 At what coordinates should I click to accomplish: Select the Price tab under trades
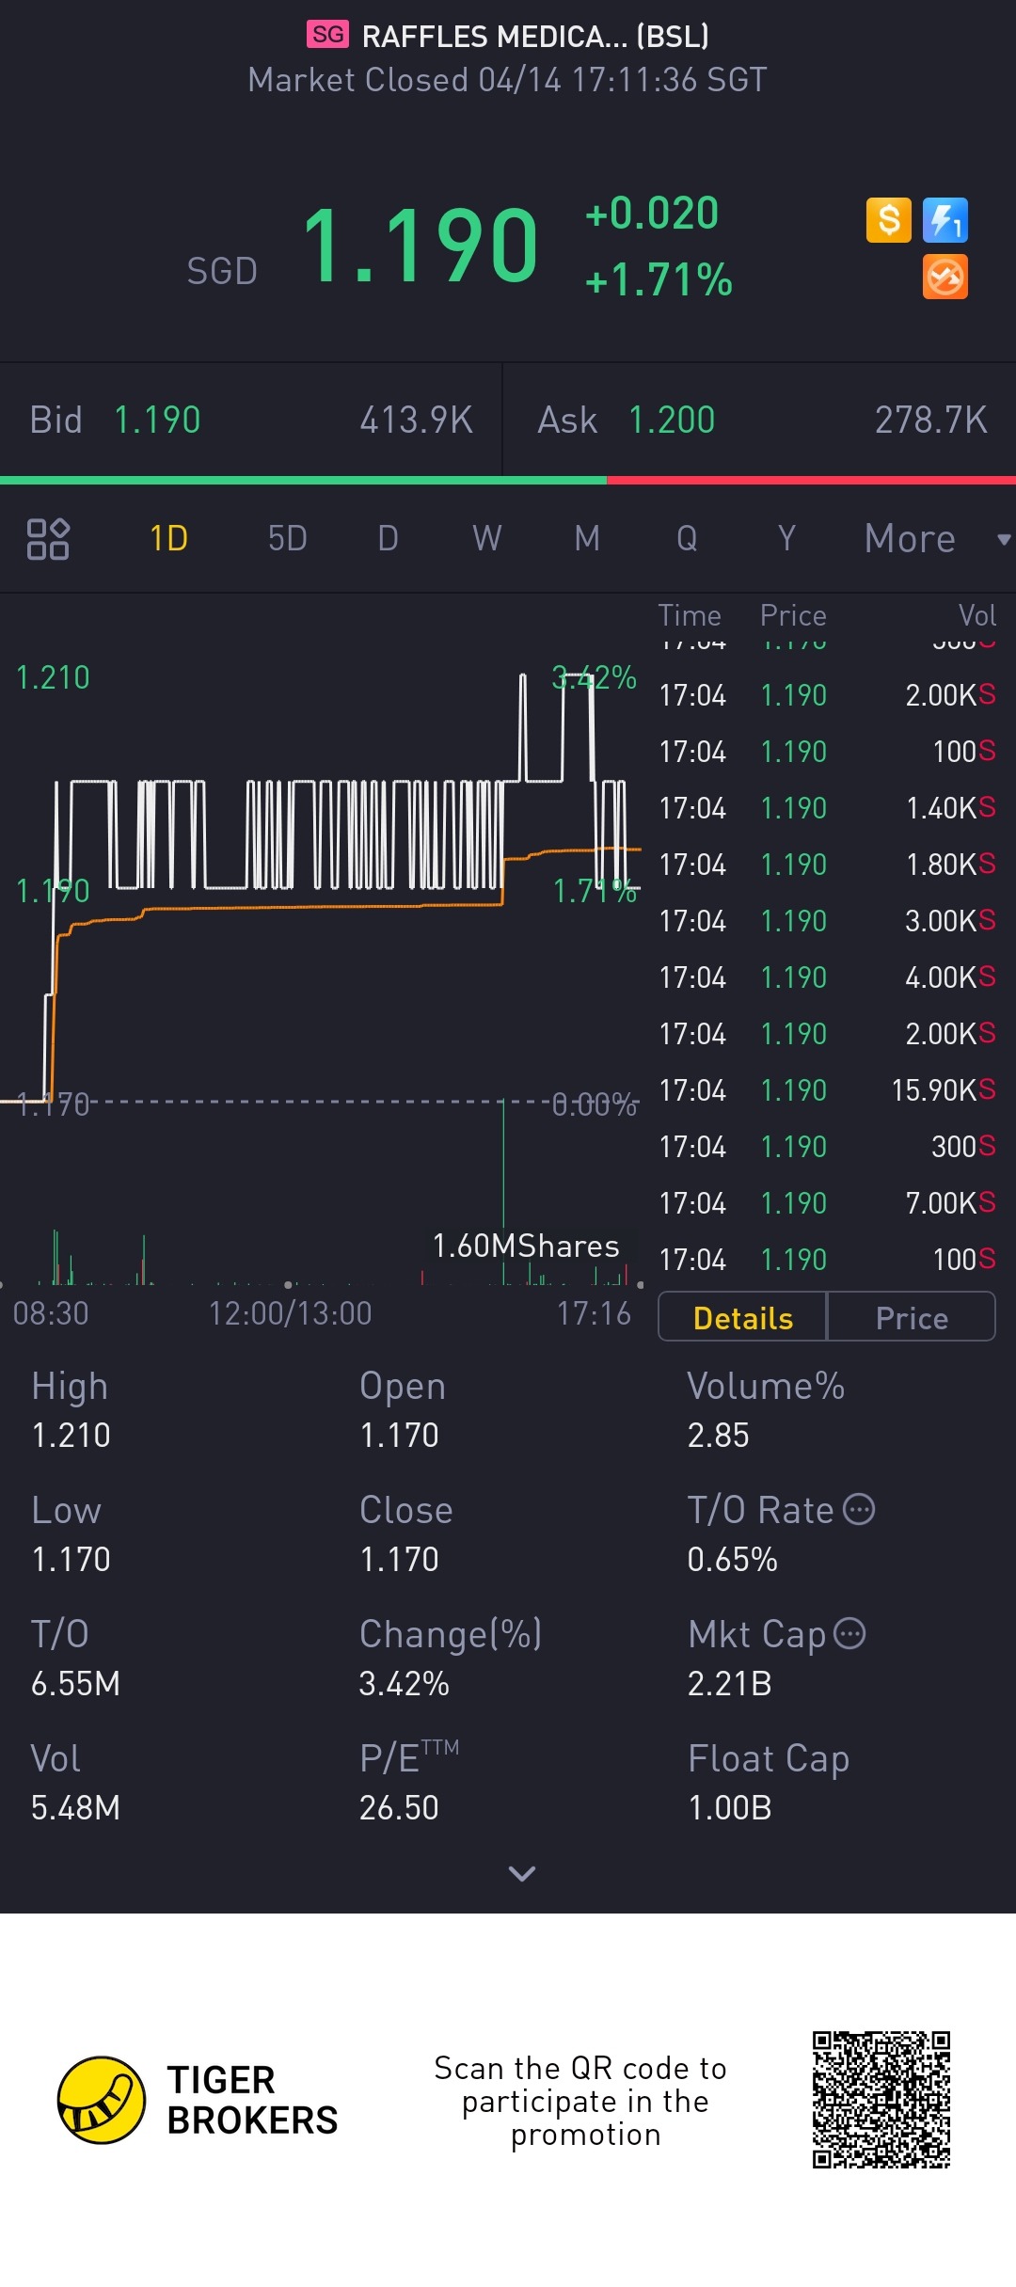[x=912, y=1317]
